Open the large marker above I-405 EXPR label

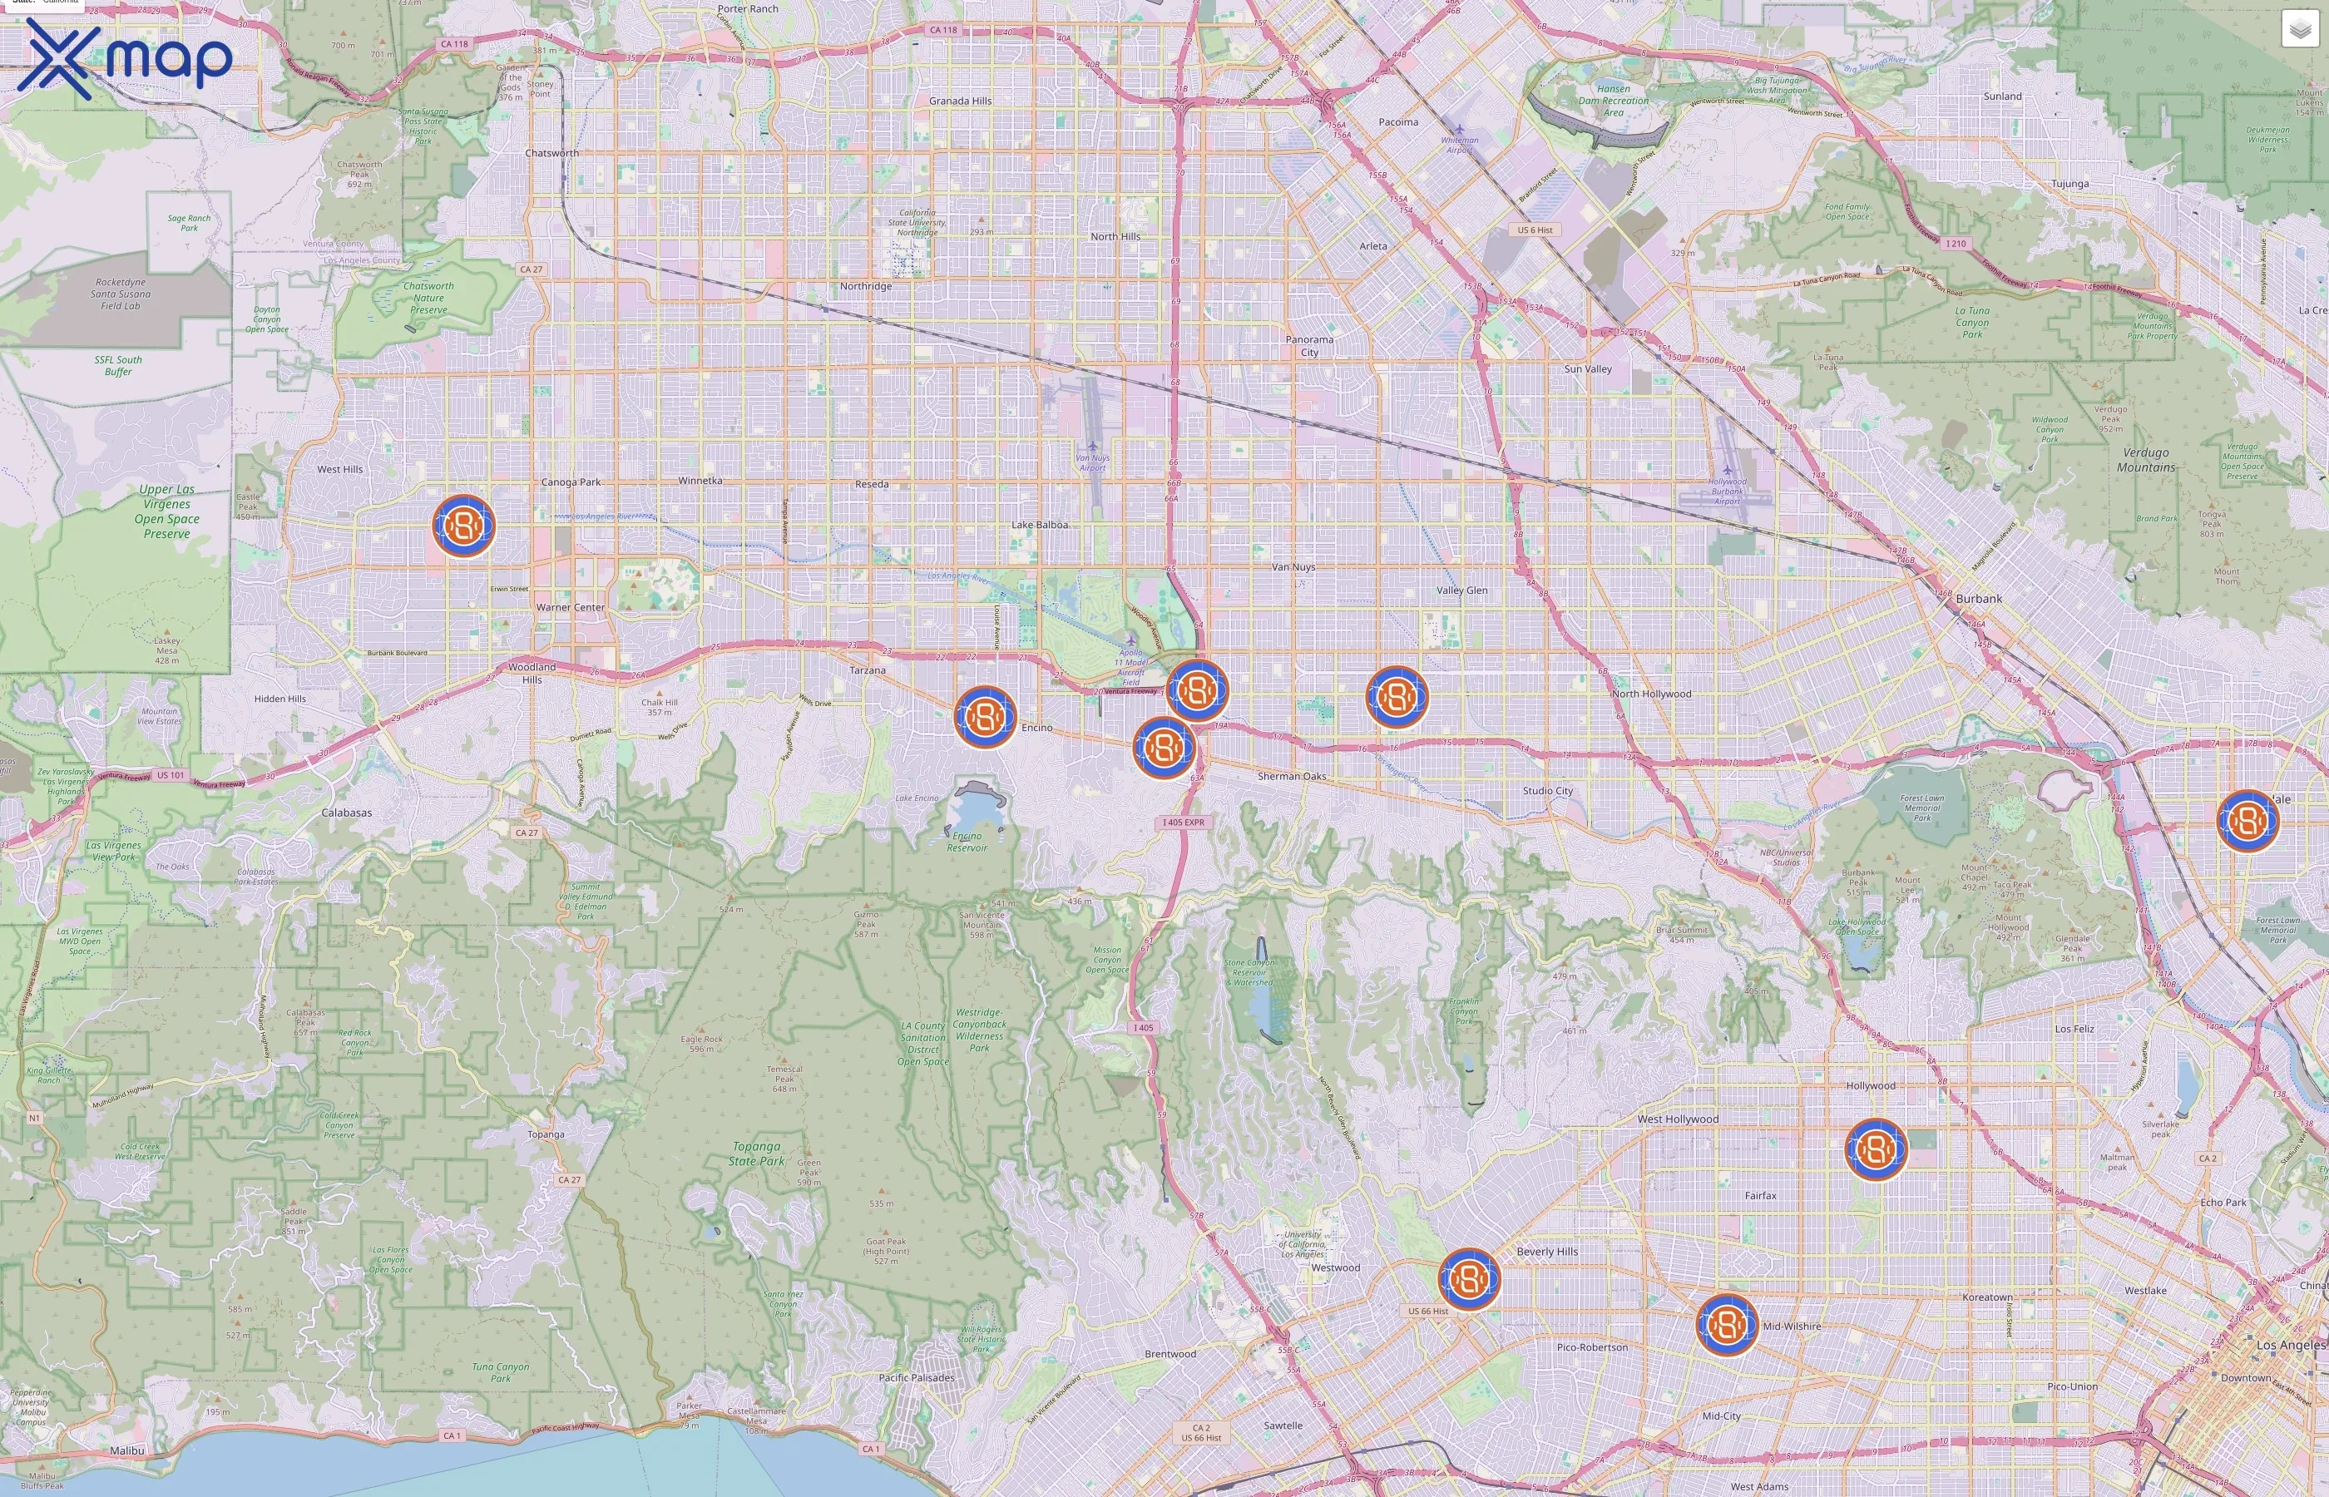1163,748
